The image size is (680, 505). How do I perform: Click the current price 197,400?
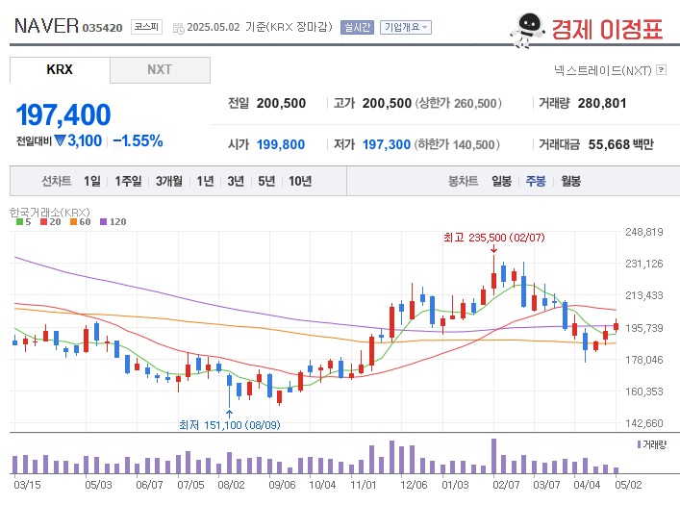click(63, 114)
